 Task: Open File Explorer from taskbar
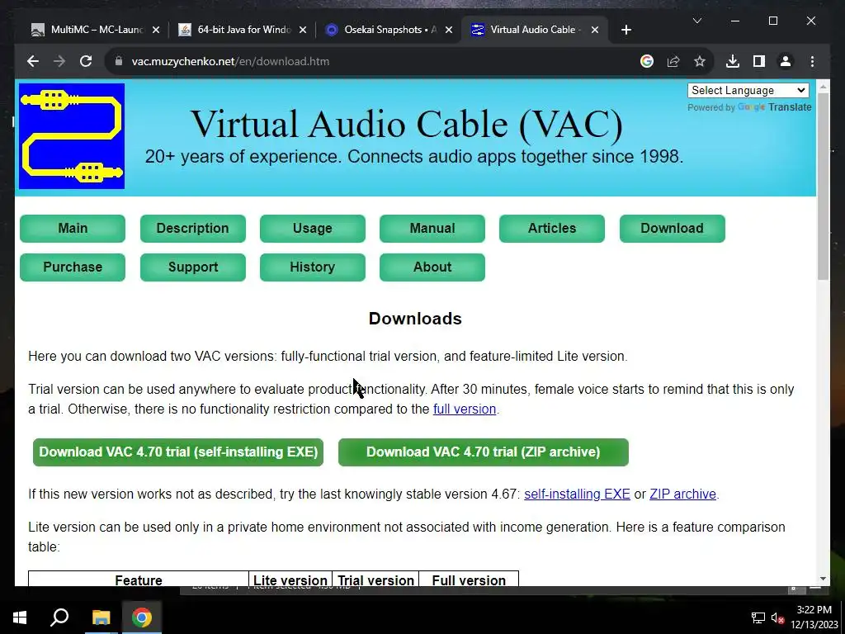tap(101, 617)
